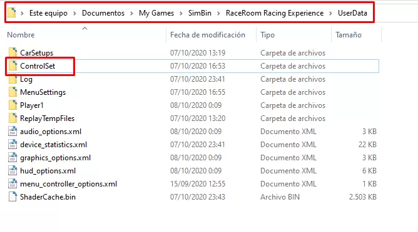Select the ReplayTempFiles folder name

pyautogui.click(x=47, y=118)
